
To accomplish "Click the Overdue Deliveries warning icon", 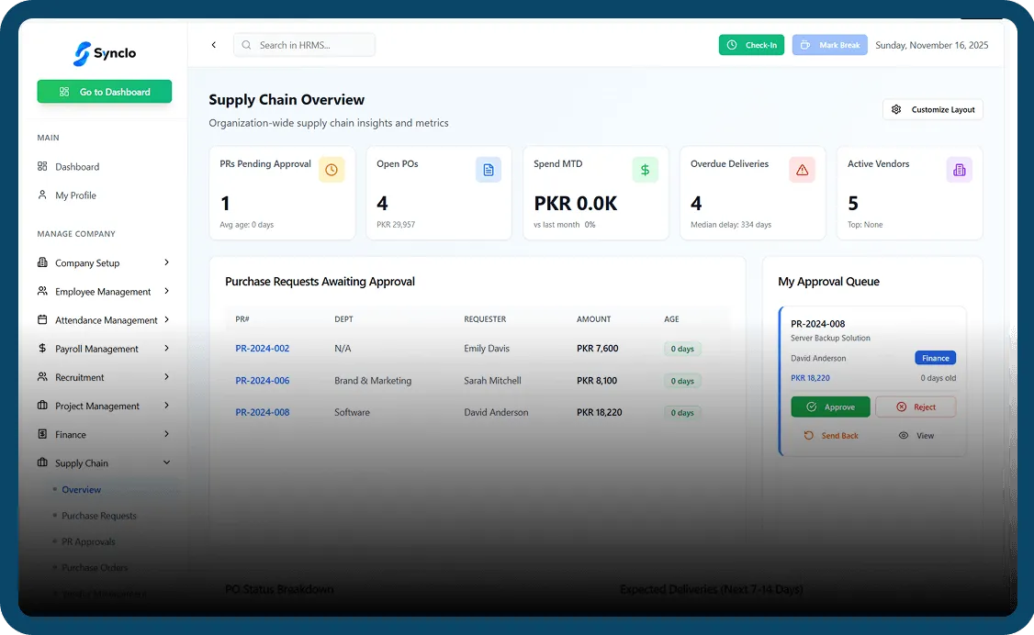I will 802,170.
